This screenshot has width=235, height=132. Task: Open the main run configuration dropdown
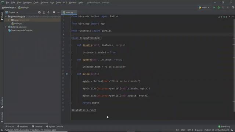204,7
